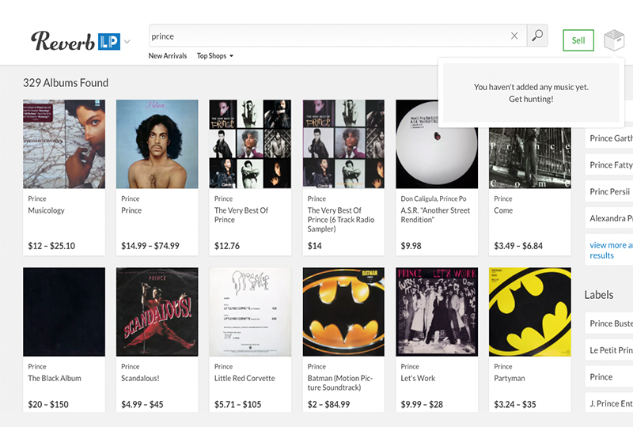This screenshot has width=633, height=427.
Task: Click Batman (Motion Picture Soundtrack) title
Action: pos(340,383)
